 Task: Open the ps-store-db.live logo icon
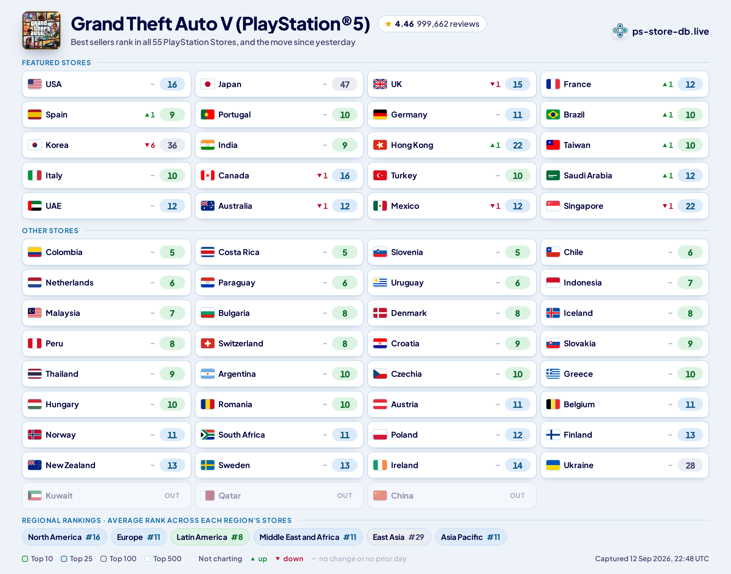pyautogui.click(x=620, y=31)
